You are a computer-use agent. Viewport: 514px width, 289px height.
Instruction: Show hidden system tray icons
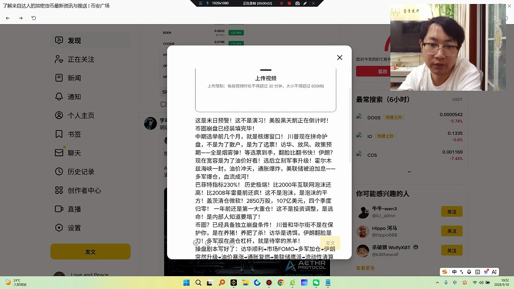click(437, 283)
